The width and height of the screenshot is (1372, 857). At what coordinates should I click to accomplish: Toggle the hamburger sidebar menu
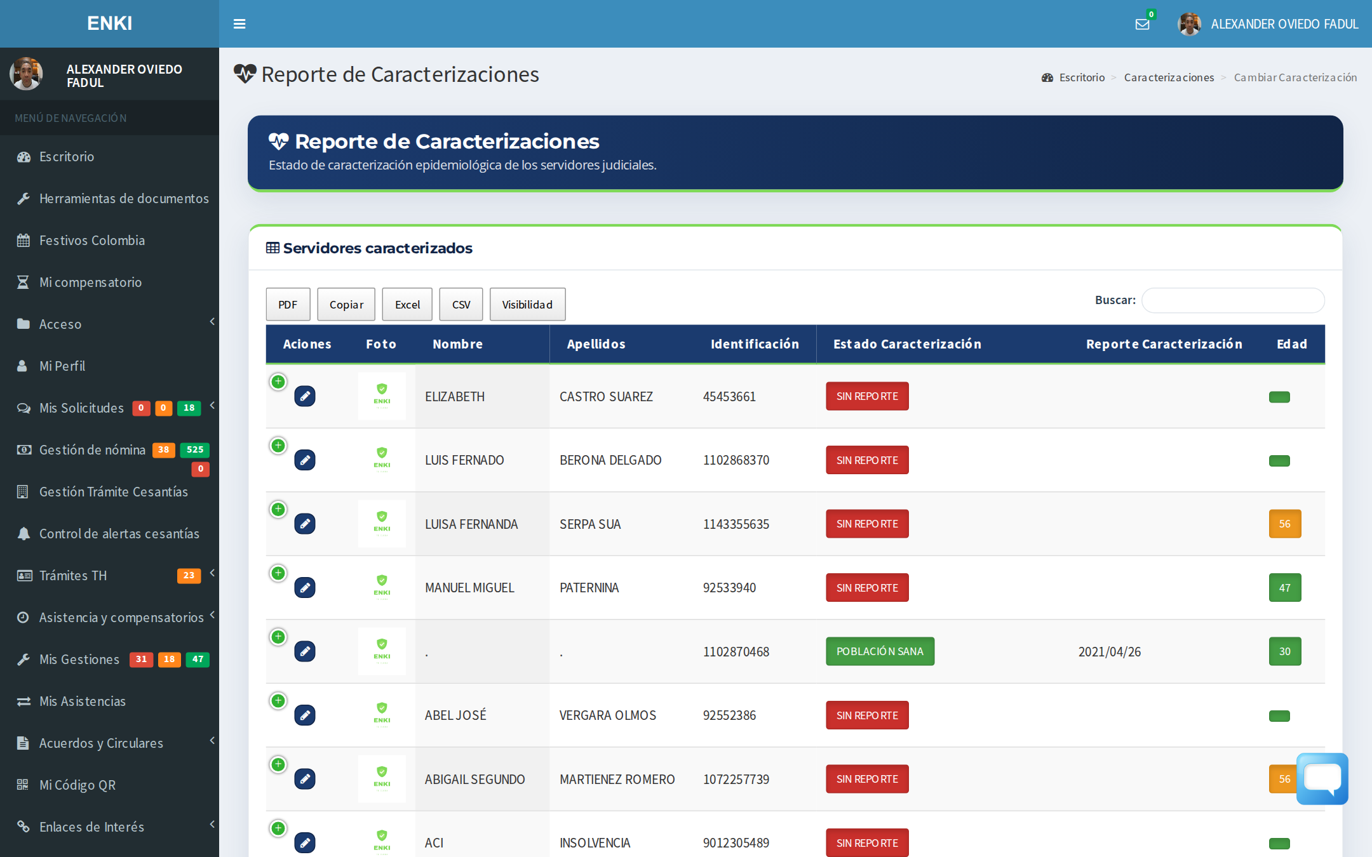tap(239, 24)
